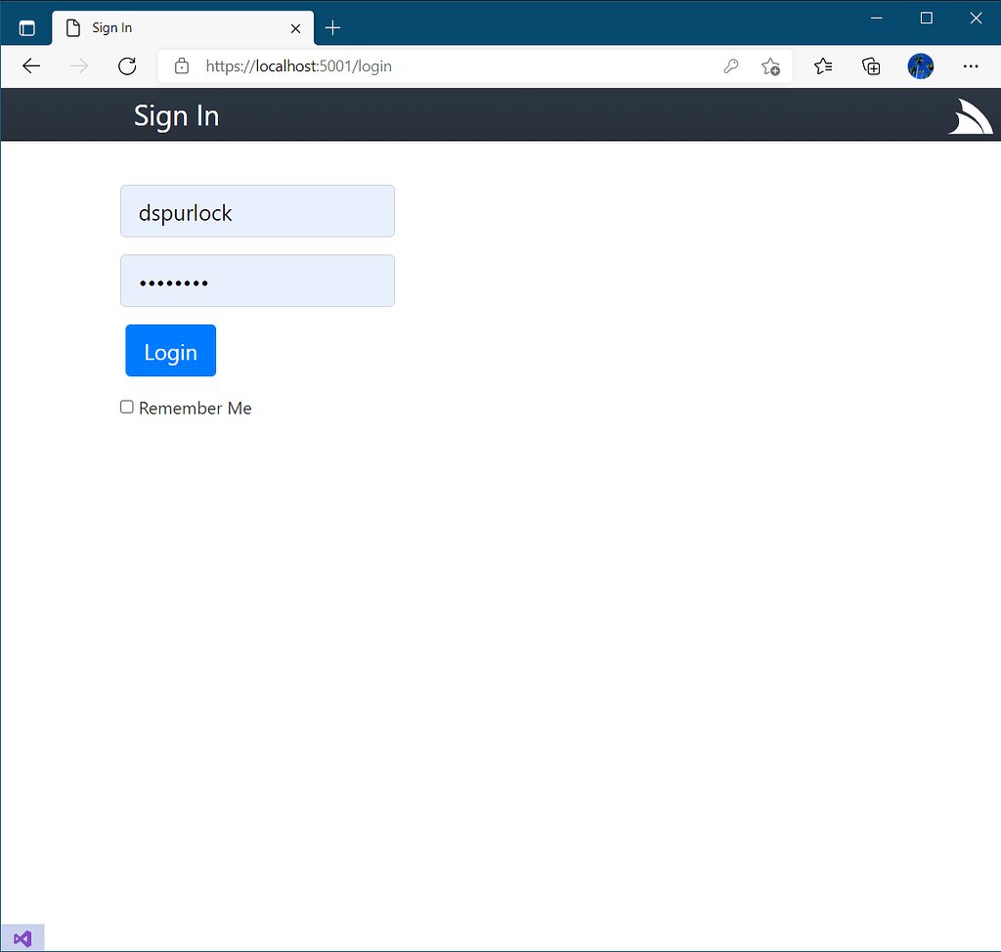View site information via the lock icon

pos(182,65)
